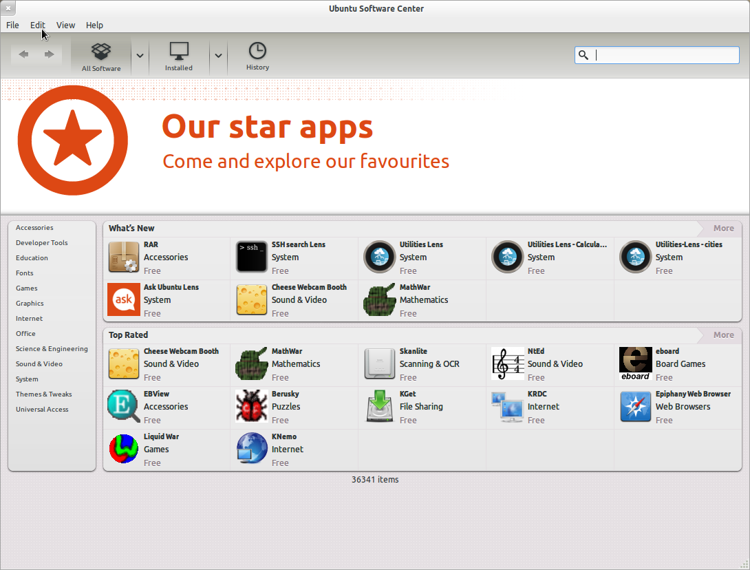Open the Help menu
This screenshot has height=570, width=750.
[94, 25]
